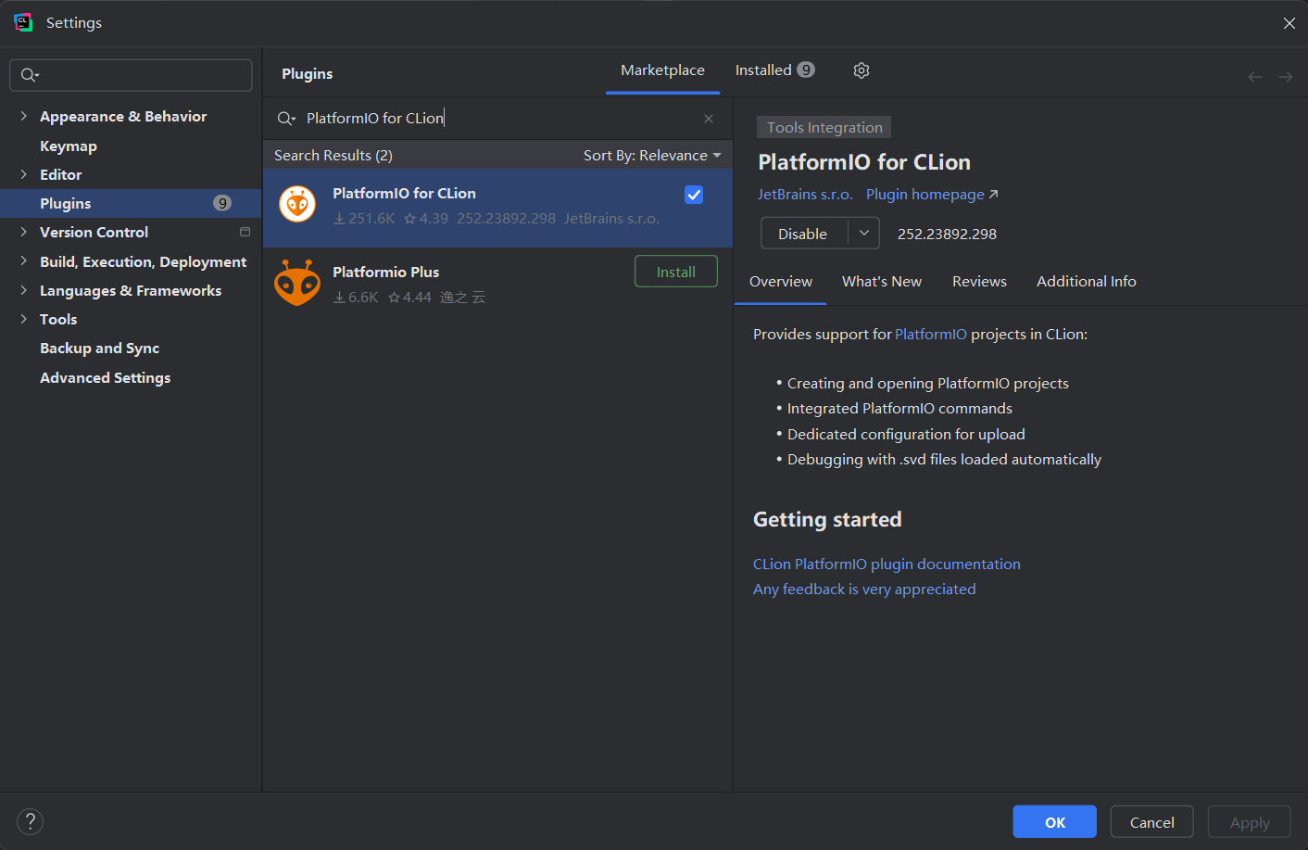Expand Appearance & Behavior settings
This screenshot has width=1308, height=850.
pos(23,116)
